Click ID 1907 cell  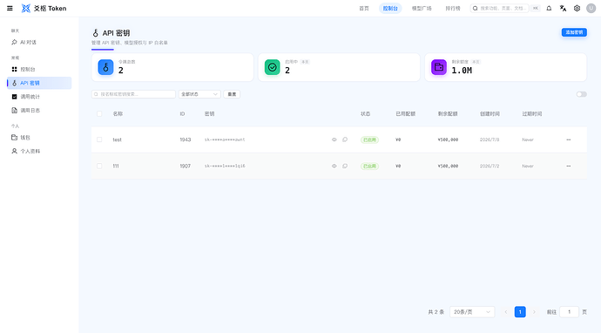coord(186,166)
